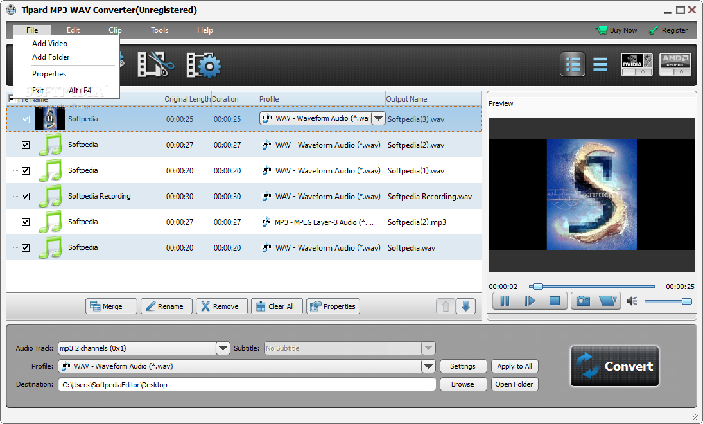The width and height of the screenshot is (703, 424).
Task: Uncheck the Softpedia(1).wav file checkbox
Action: tap(26, 170)
